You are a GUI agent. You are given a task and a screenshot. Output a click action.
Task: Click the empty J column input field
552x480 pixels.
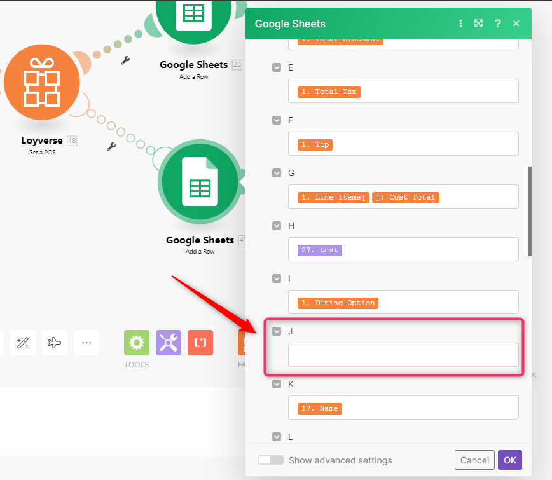[403, 355]
